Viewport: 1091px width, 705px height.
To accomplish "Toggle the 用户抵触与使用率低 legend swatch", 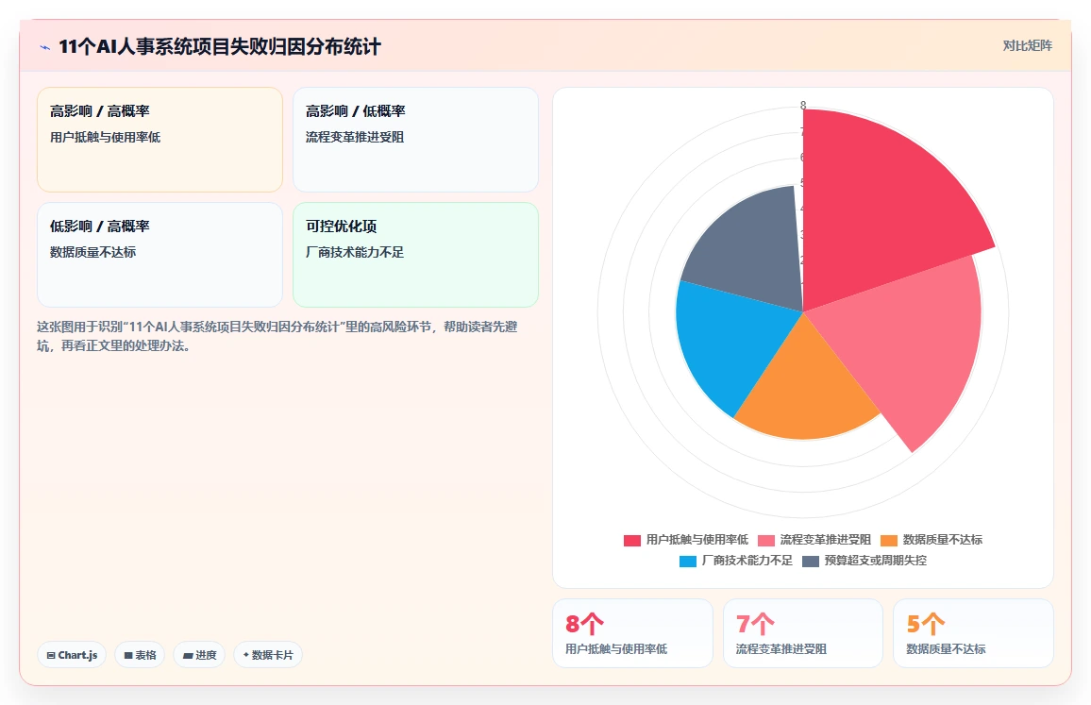I will [x=631, y=540].
